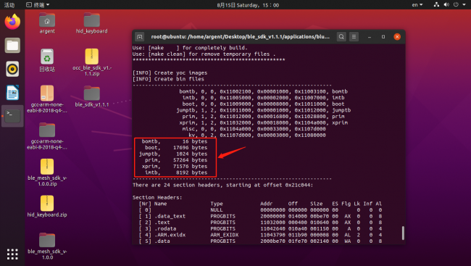
Task: Click the '.ARM.exidx' section row
Action: pos(260,235)
